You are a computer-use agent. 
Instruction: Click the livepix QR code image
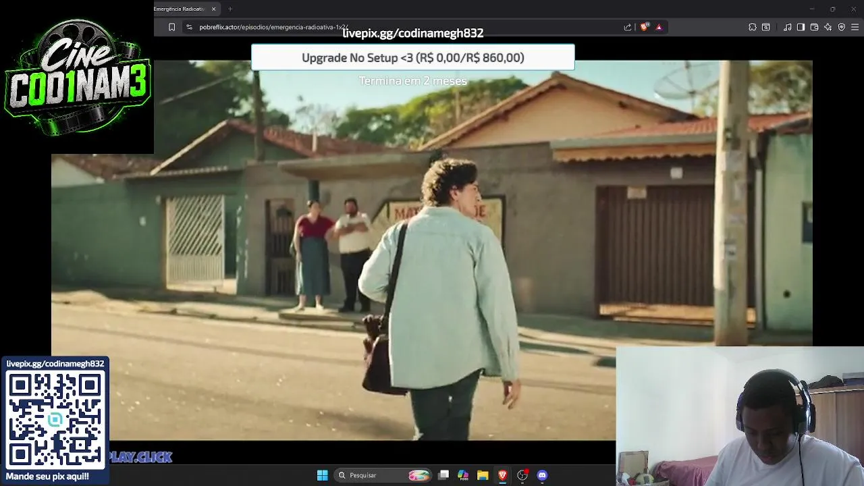point(55,419)
